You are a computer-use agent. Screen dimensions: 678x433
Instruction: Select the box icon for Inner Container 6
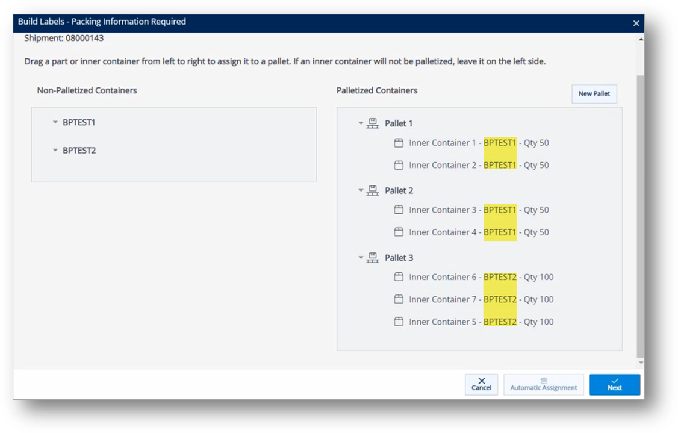(398, 277)
